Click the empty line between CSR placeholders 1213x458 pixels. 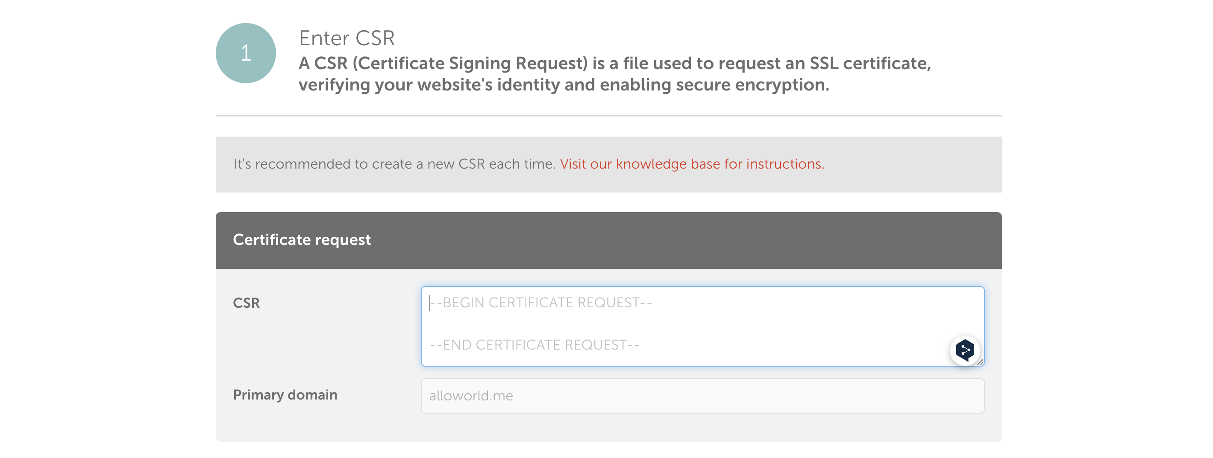coord(659,324)
